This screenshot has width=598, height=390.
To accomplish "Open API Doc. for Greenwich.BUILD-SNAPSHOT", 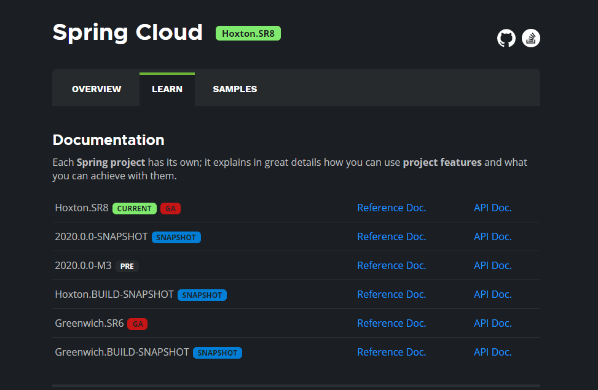I will click(493, 353).
